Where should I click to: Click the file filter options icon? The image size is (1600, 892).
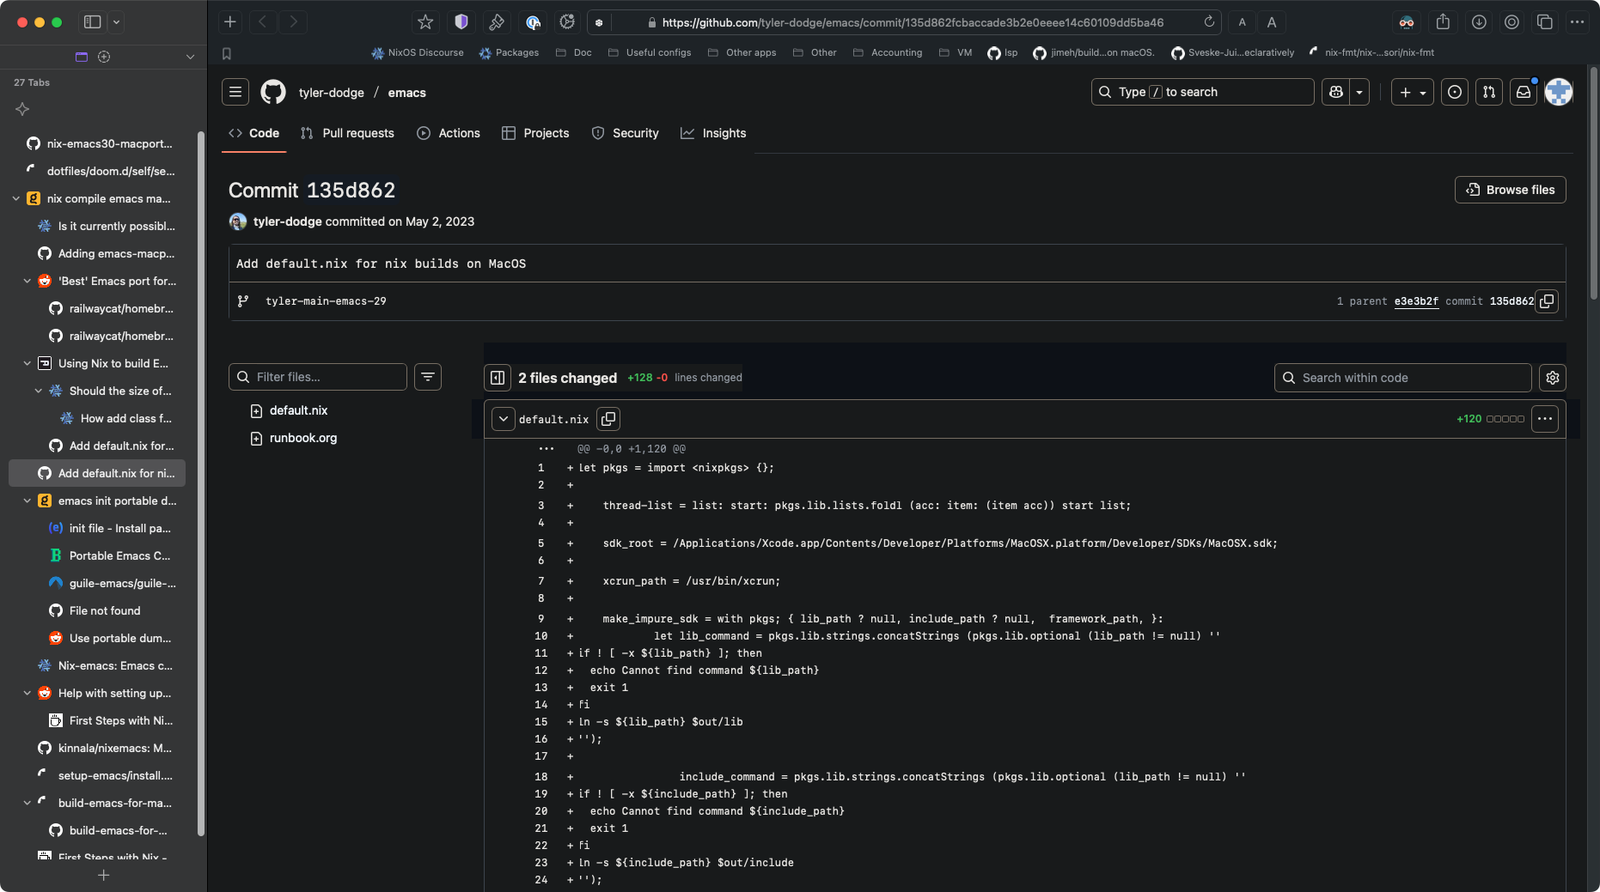428,377
